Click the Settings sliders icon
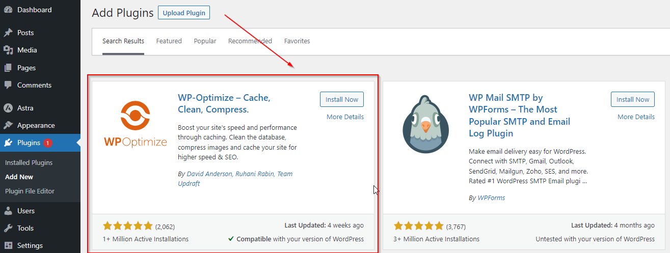This screenshot has width=670, height=253. click(8, 245)
